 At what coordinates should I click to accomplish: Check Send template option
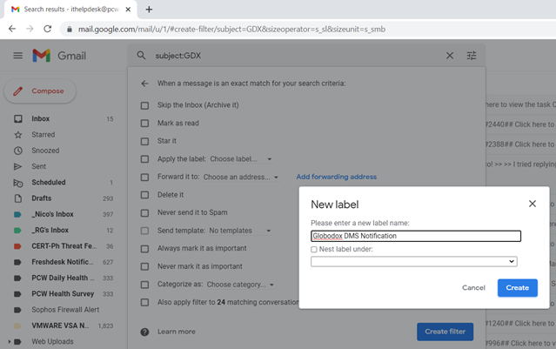pyautogui.click(x=144, y=231)
